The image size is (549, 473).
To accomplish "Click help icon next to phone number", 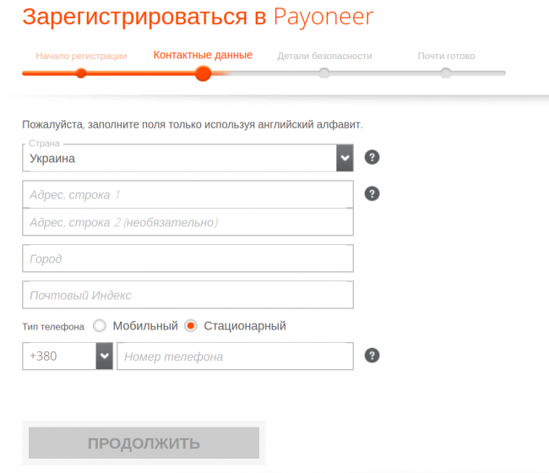I will click(x=372, y=356).
